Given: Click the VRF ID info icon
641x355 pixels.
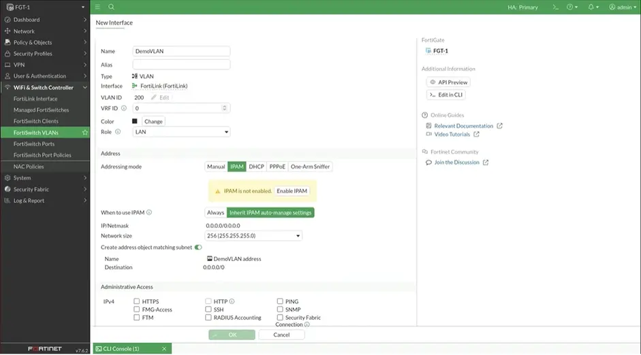Looking at the screenshot, I should pyautogui.click(x=124, y=108).
